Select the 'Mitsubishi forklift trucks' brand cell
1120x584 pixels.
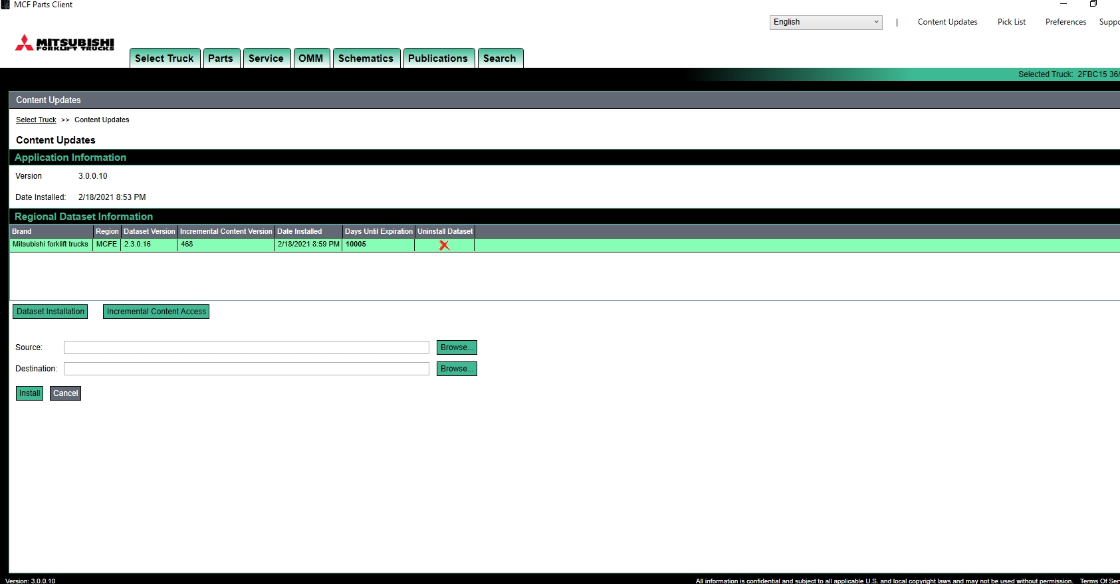[x=51, y=244]
